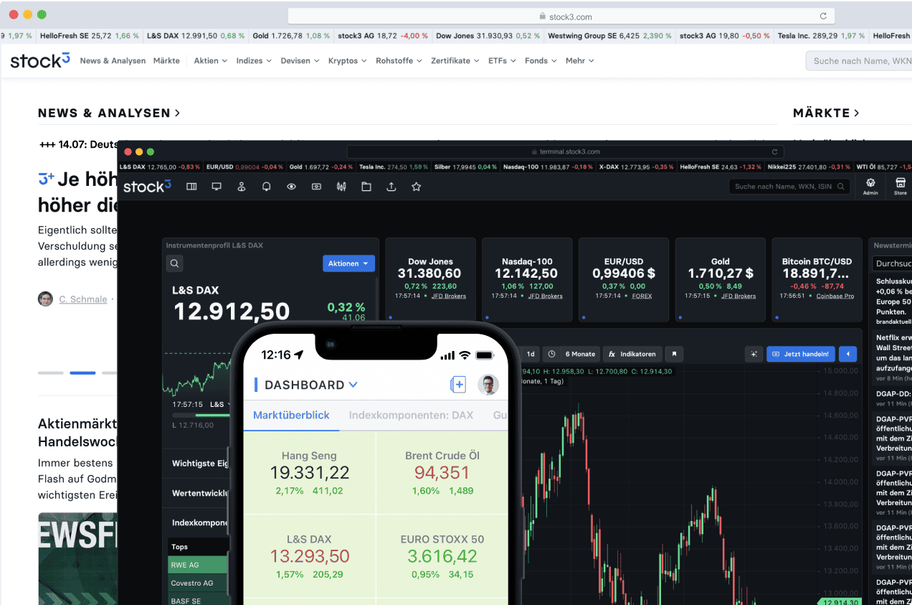Focus the website search field

859,61
